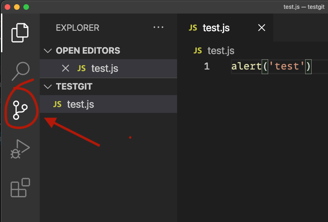Select test.js in the TESTGIT folder

(80, 104)
